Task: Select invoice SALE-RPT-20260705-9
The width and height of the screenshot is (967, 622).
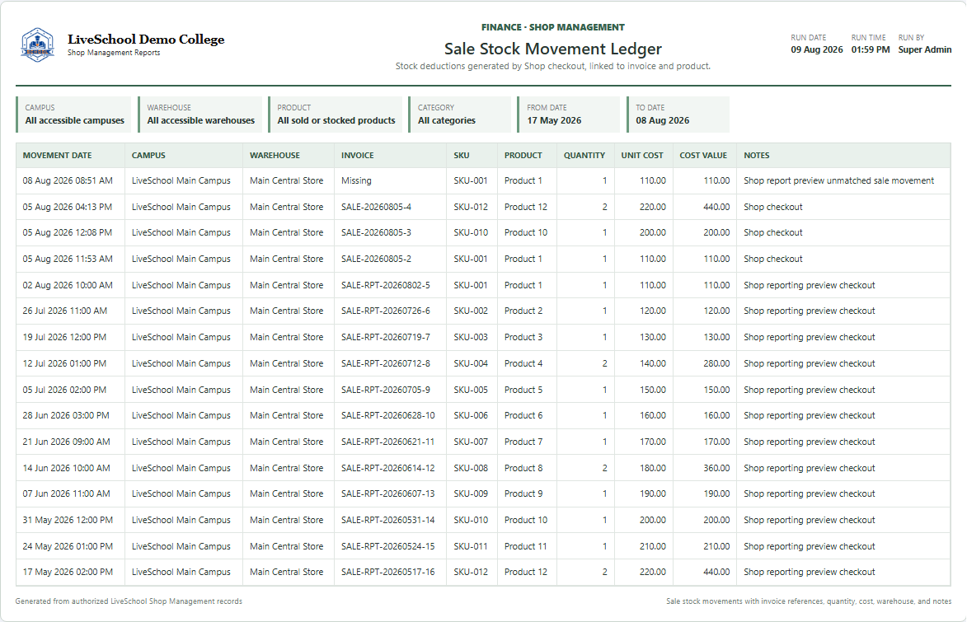Action: coord(386,390)
